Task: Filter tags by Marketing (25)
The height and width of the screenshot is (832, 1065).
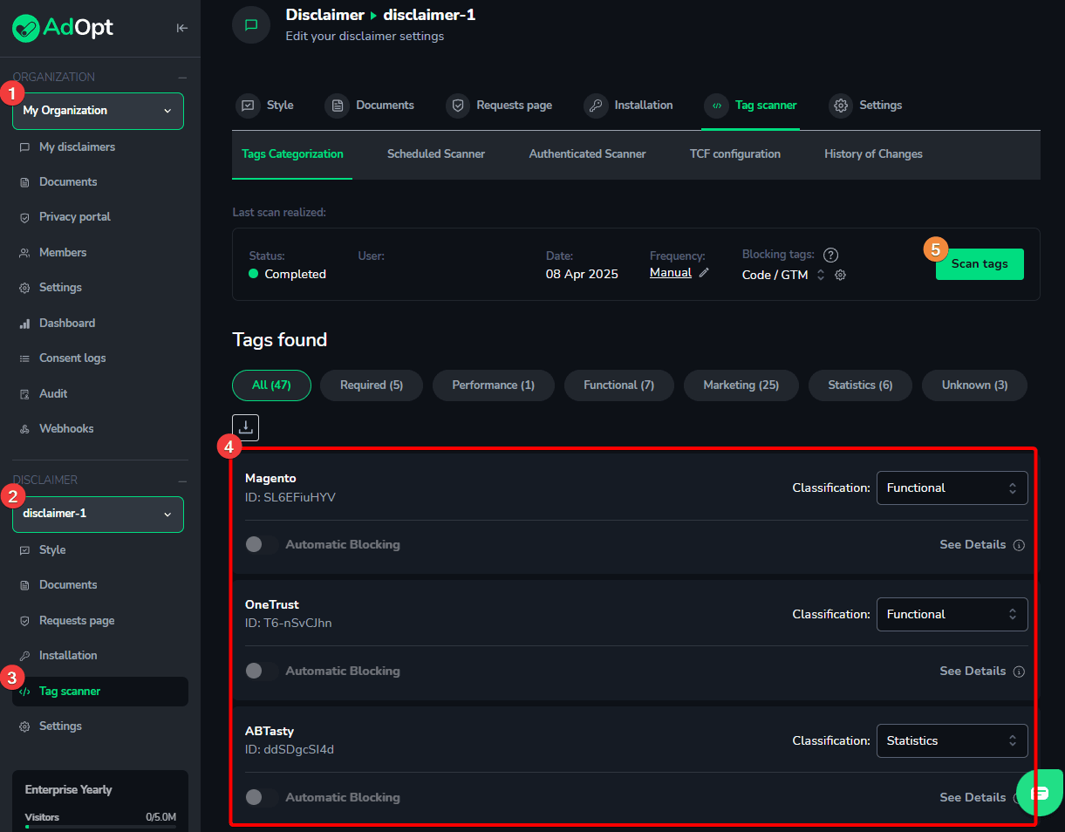Action: (741, 385)
